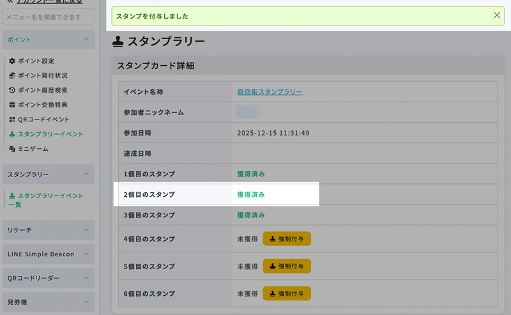The image size is (511, 315).
Task: Click the gift icon beside ポイント交換特典
Action: (x=12, y=105)
